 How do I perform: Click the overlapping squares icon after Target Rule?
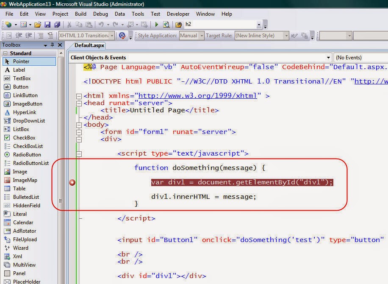tap(304, 36)
